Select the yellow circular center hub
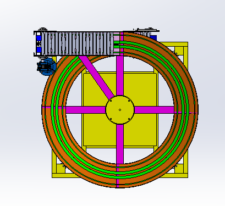 tap(120, 110)
